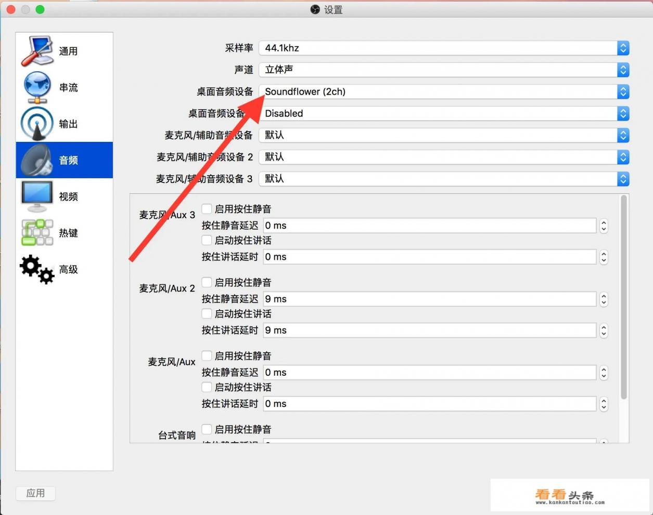Click the 应用 apply button
Image resolution: width=653 pixels, height=515 pixels.
point(35,493)
